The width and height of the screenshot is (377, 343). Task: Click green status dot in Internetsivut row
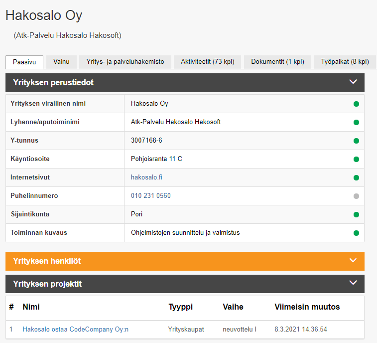point(356,177)
